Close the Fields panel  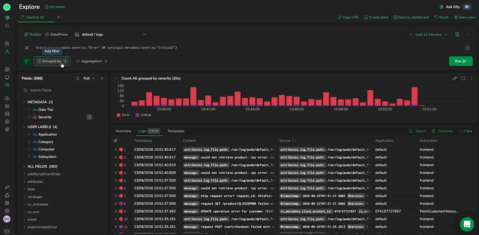coord(102,78)
